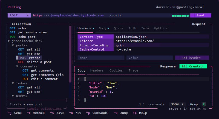Click '"id" : 101' response line
This screenshot has width=219, height=119.
pyautogui.click(x=97, y=96)
